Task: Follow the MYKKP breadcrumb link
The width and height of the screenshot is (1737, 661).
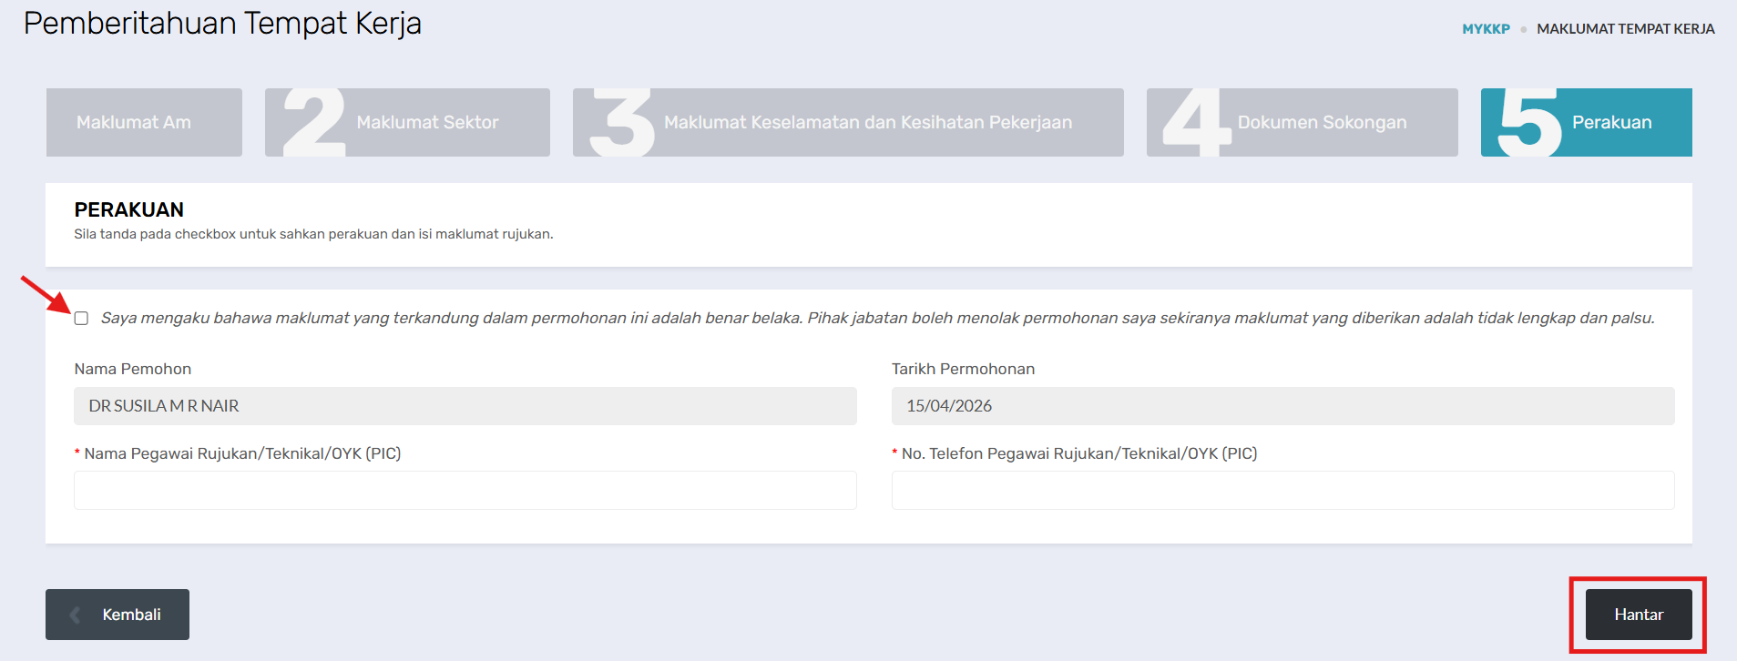Action: pos(1486,29)
